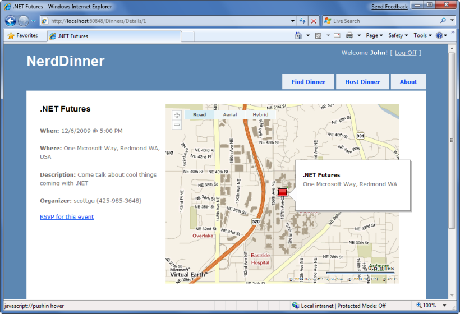Click the search magnifier icon
This screenshot has height=314, width=460.
coord(443,21)
